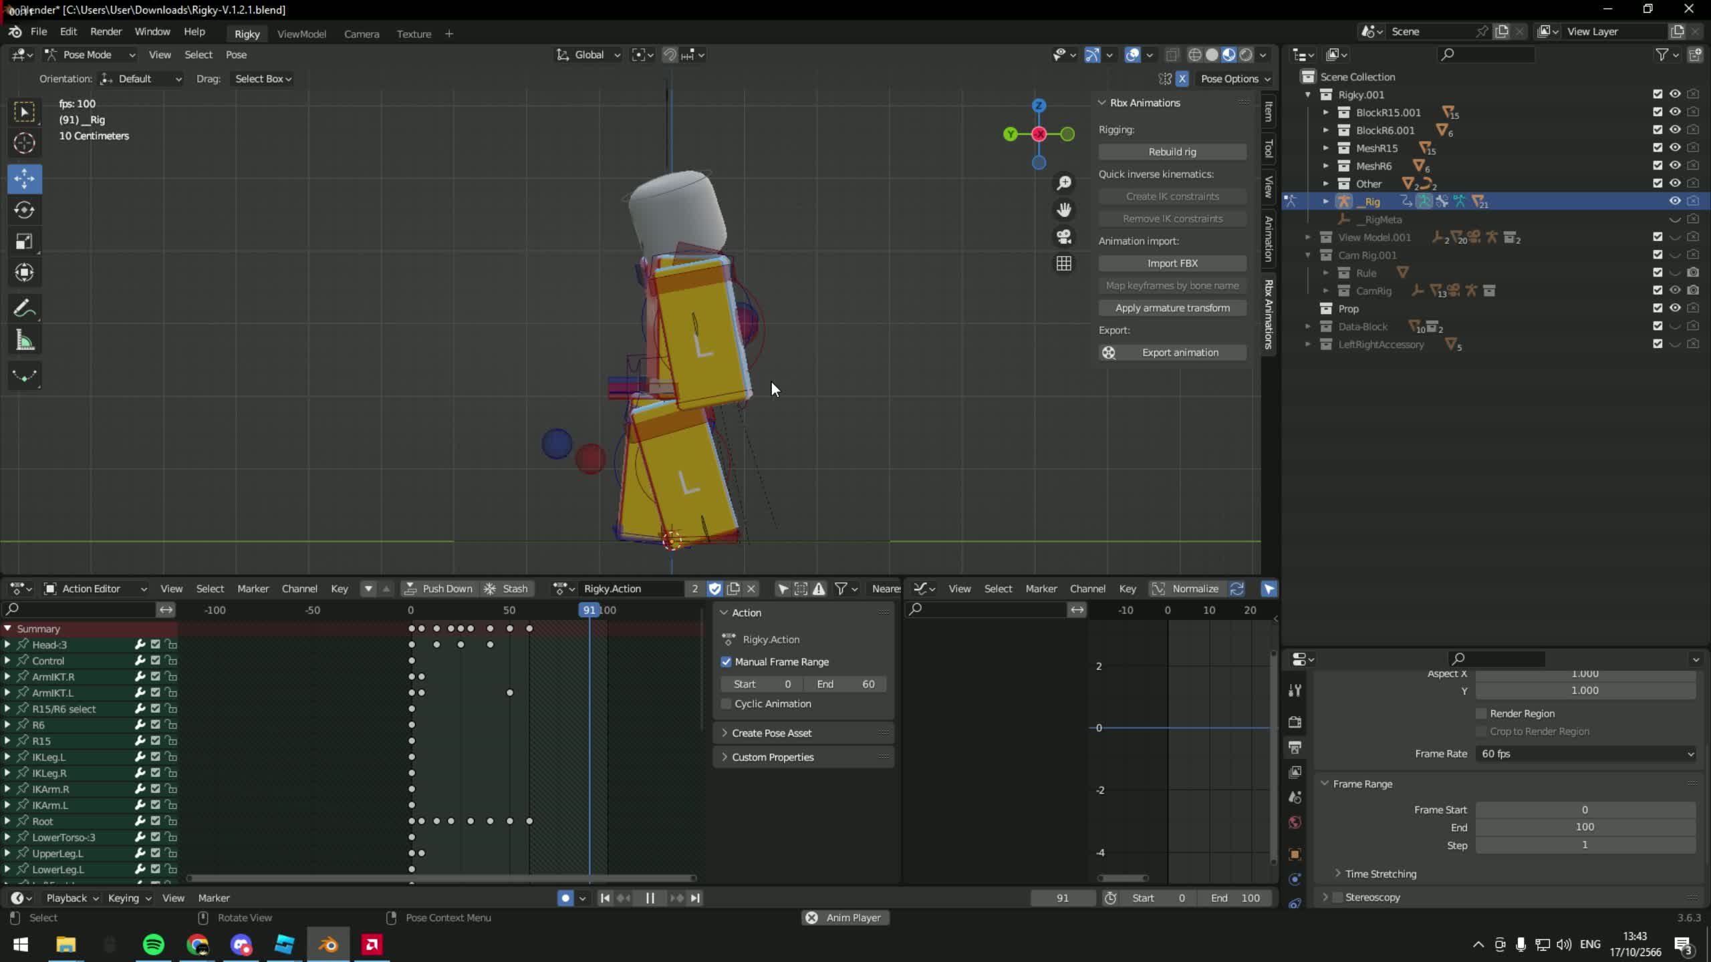Select the Rotate tool
Image resolution: width=1711 pixels, height=962 pixels.
(25, 210)
